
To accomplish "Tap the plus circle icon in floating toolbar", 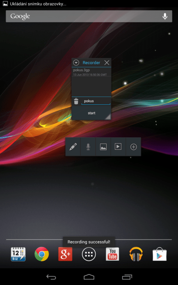I will tap(134, 147).
